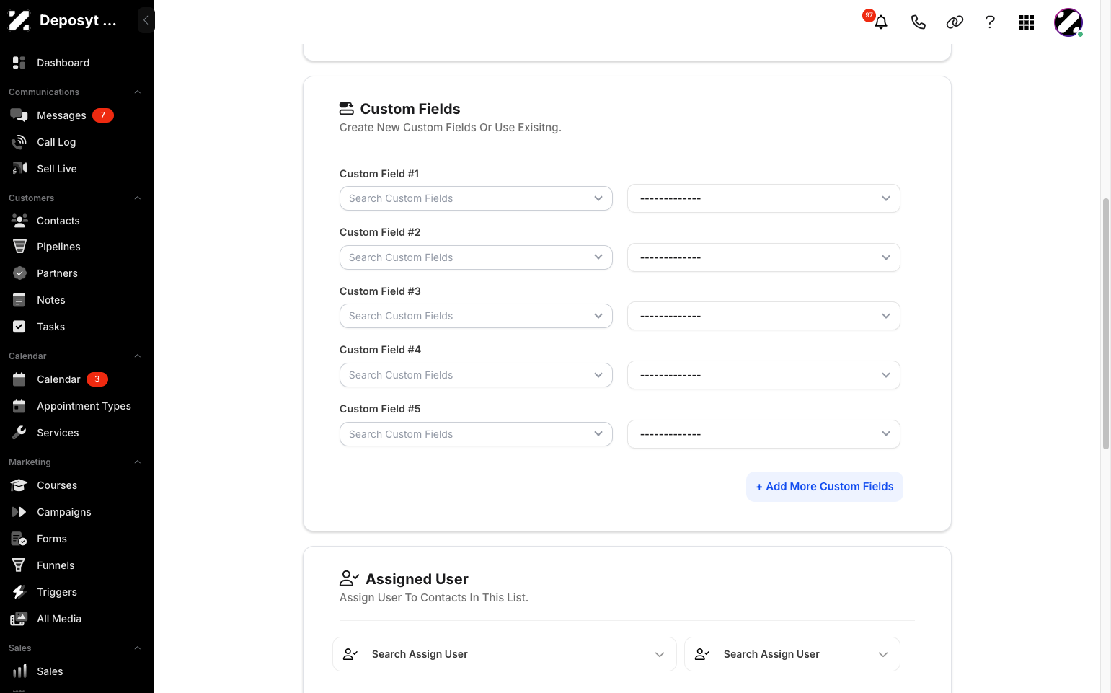Click the Pipelines funnel icon

pos(19,247)
